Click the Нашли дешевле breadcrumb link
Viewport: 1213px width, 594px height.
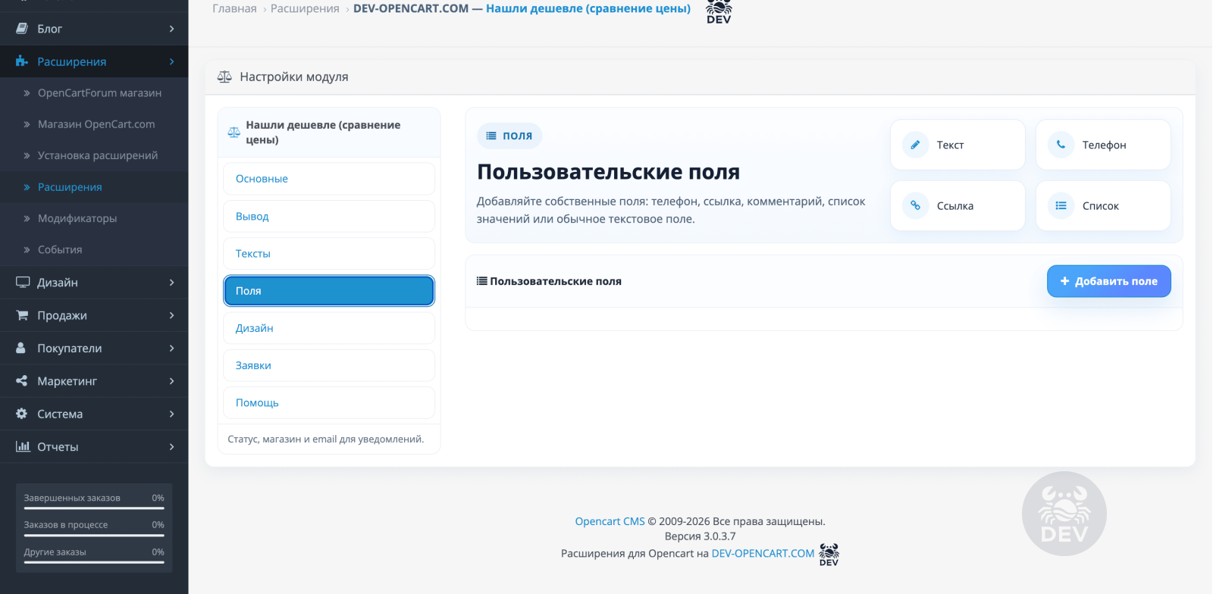[588, 8]
